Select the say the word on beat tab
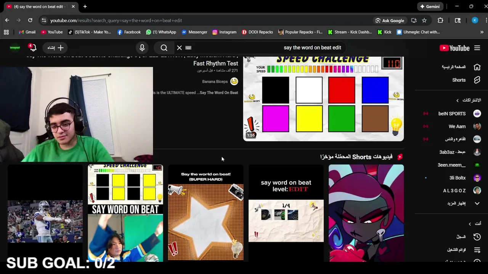Viewport: 488px width, 274px height. pyautogui.click(x=40, y=6)
